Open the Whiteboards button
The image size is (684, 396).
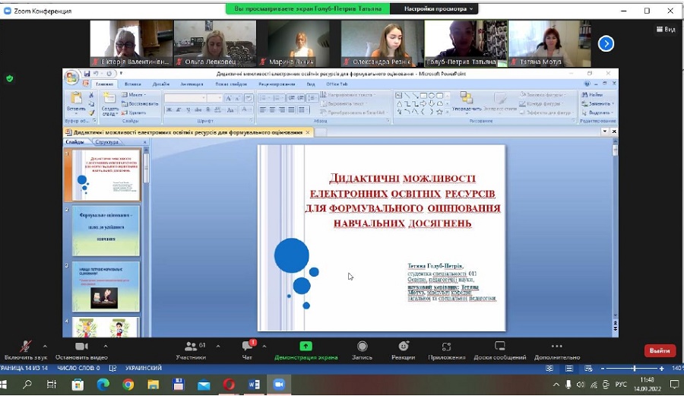pyautogui.click(x=499, y=347)
